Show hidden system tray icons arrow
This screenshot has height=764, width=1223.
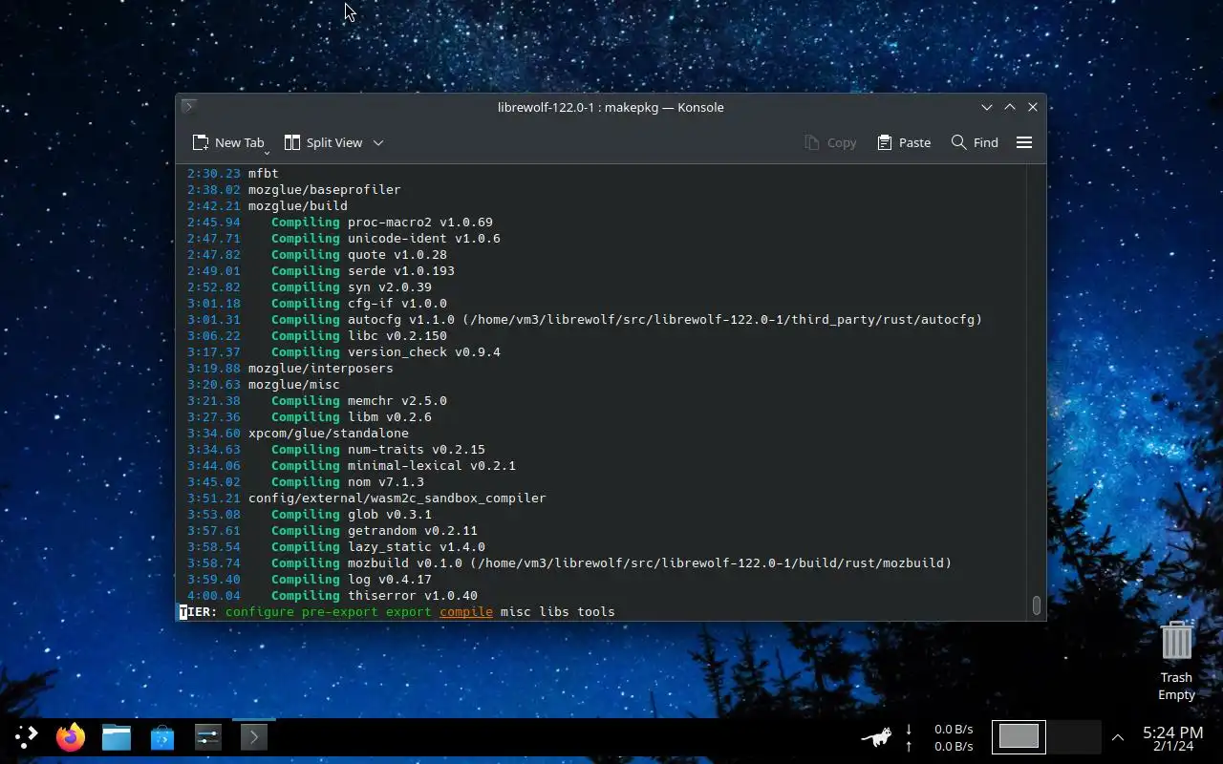point(1117,737)
